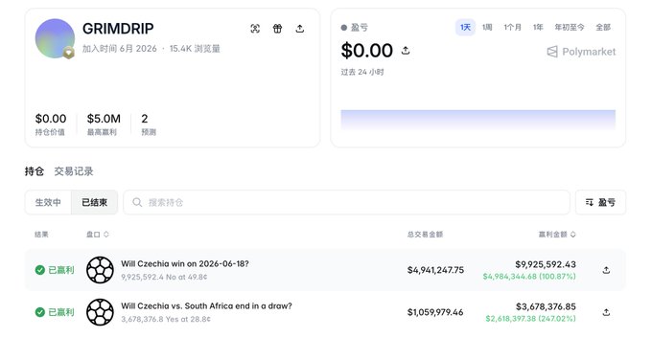Screen dimensions: 652x360
Task: Select the 1周 time range
Action: pos(487,28)
